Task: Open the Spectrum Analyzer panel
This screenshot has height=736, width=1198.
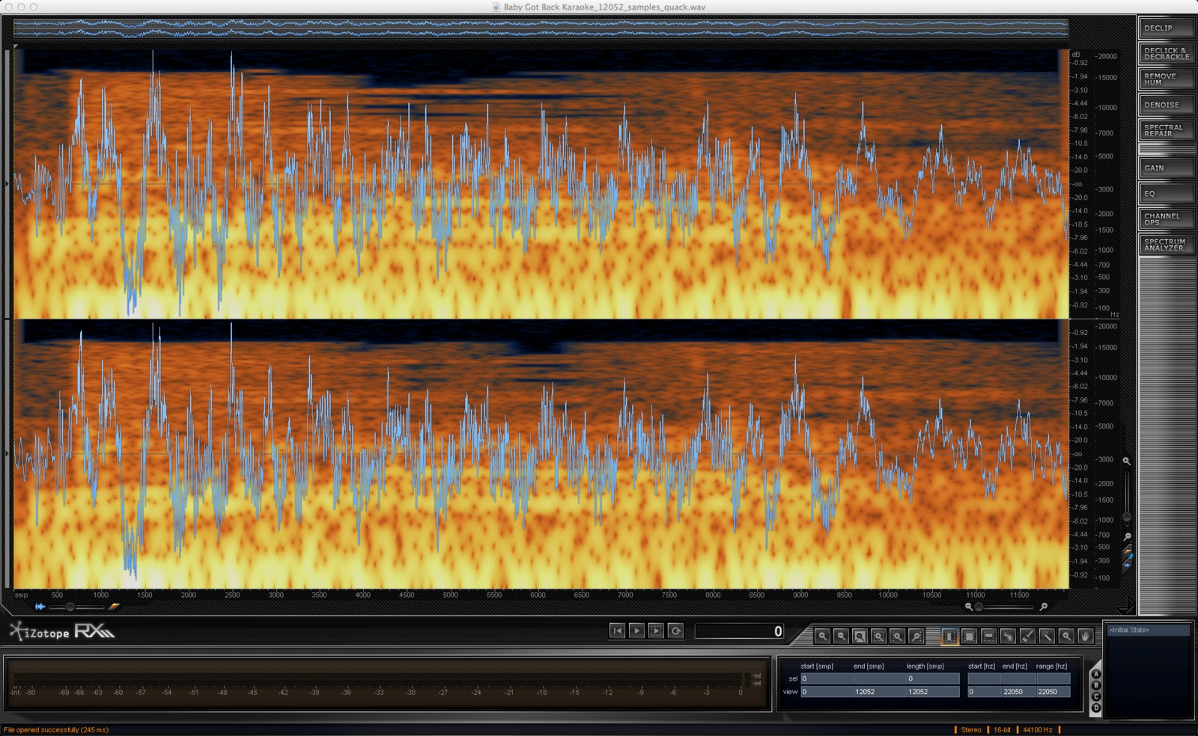Action: pyautogui.click(x=1167, y=245)
